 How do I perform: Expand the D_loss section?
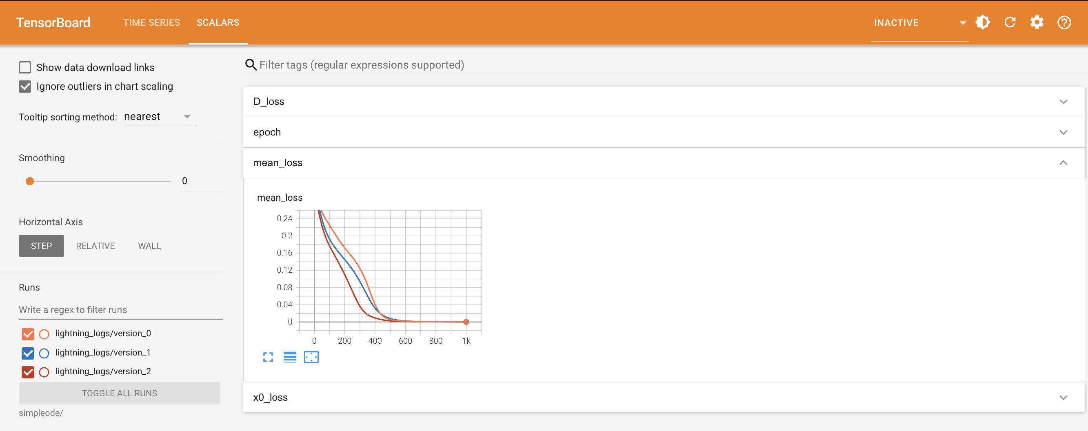(663, 101)
